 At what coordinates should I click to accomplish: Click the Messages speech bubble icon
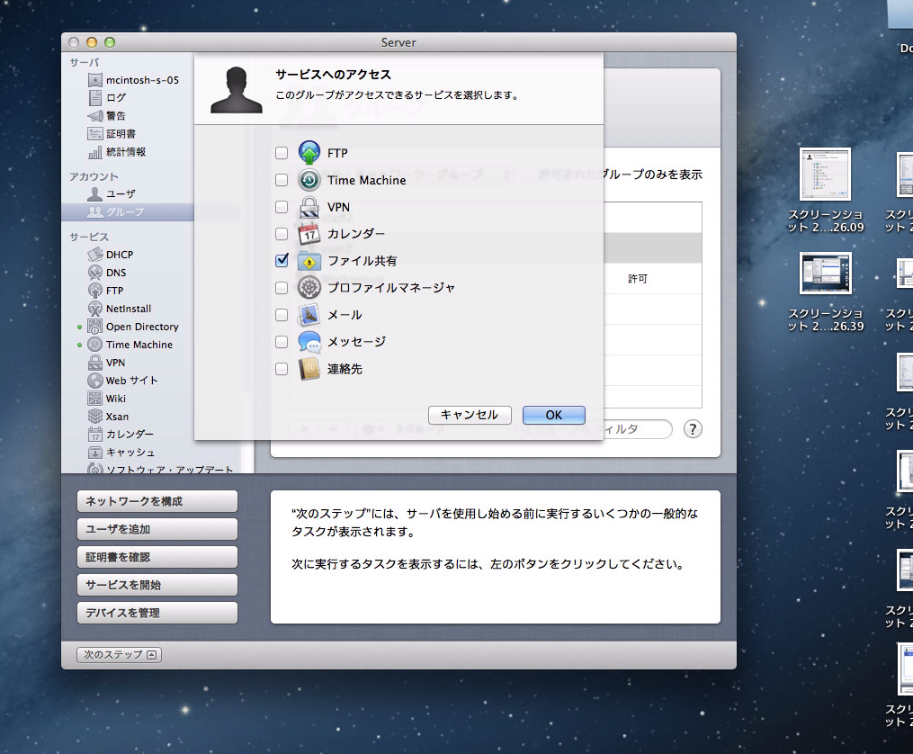pos(309,342)
